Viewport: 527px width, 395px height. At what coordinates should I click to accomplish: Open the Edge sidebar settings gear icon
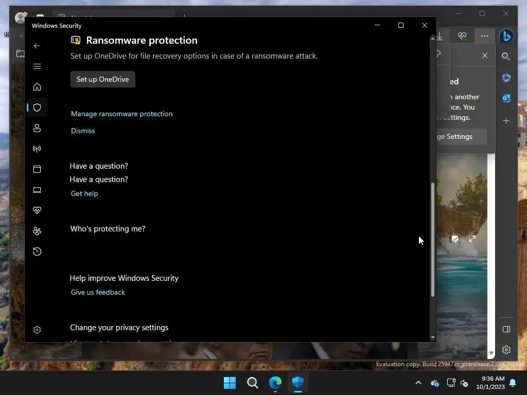506,350
